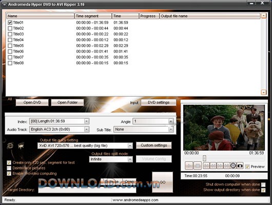Viewport: 272px width, 205px height.
Task: Check the Title06 checkbox
Action: pos(10,51)
